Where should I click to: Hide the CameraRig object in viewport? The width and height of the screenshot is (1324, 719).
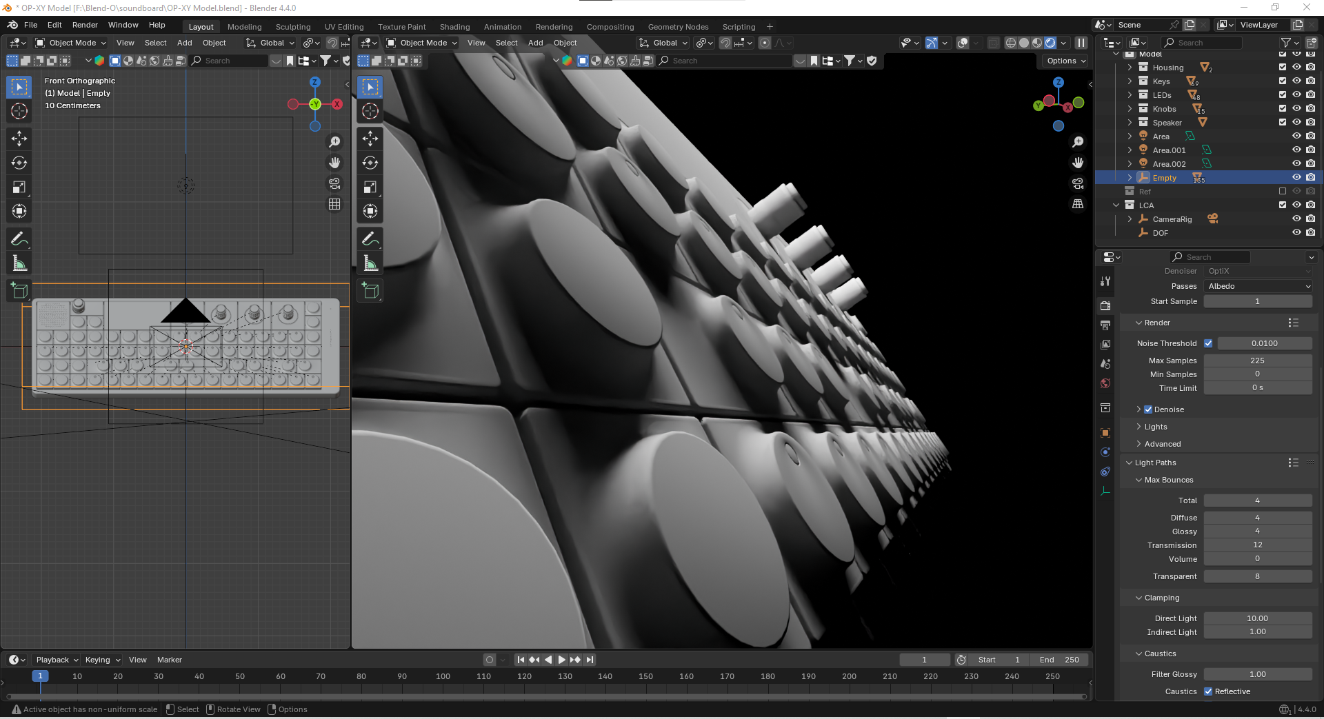pos(1296,219)
